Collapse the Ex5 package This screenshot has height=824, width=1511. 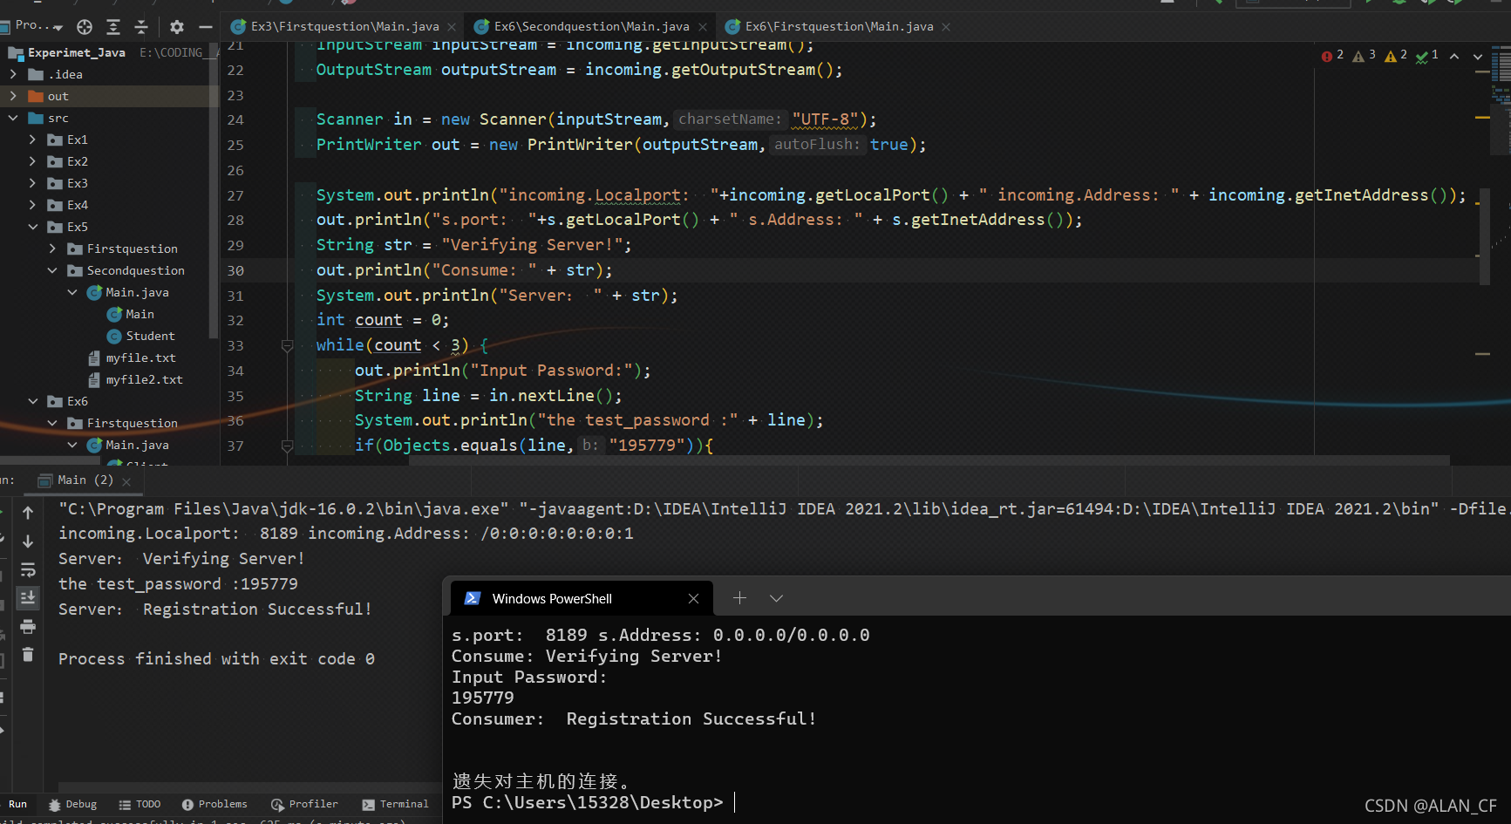[32, 227]
